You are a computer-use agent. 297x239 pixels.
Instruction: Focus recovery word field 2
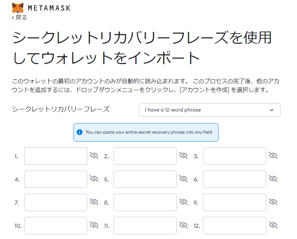(x=145, y=156)
